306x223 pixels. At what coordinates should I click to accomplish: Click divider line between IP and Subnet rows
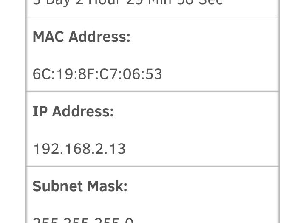click(152, 166)
